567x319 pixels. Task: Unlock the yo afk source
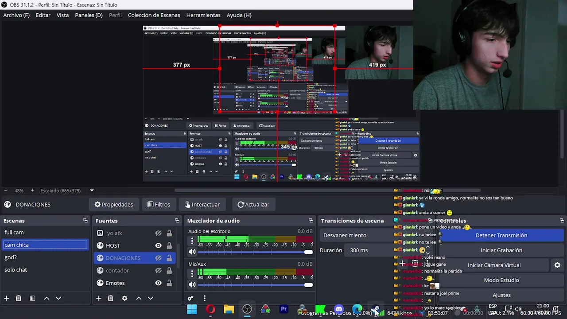pyautogui.click(x=169, y=233)
